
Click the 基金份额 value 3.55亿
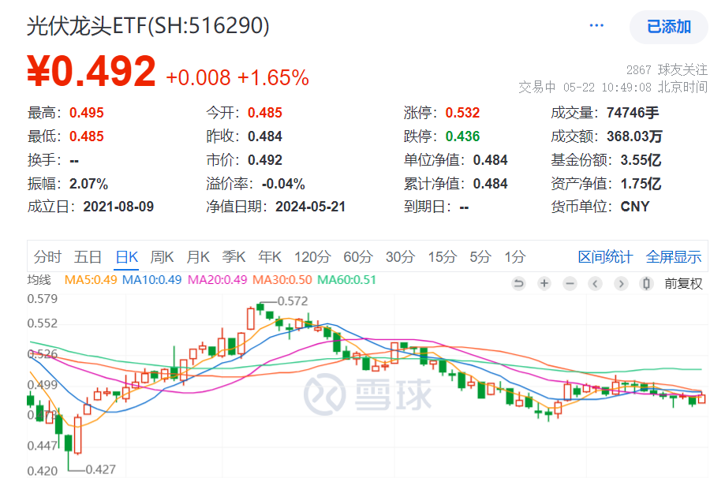point(641,160)
